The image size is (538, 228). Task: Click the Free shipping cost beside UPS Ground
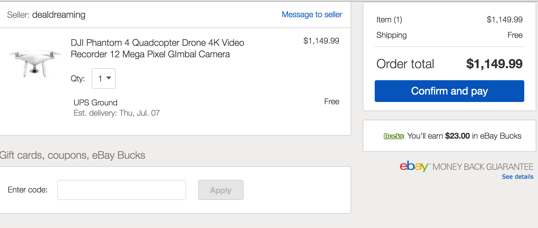[x=332, y=101]
